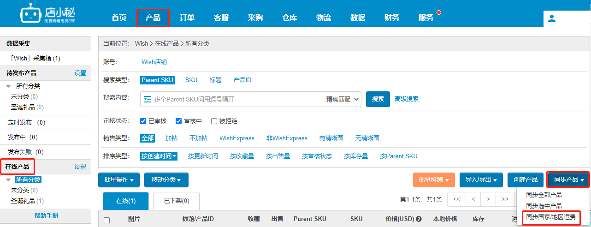Go to previous page arrow

click(x=473, y=199)
